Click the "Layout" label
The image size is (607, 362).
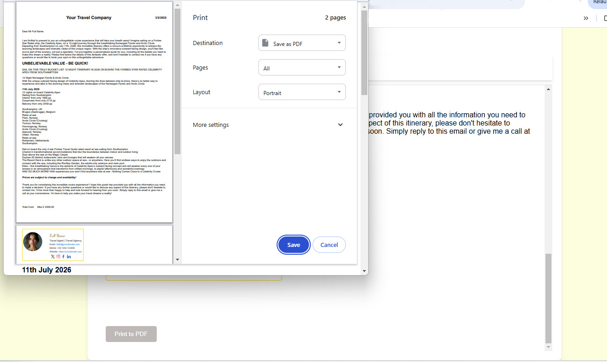click(201, 92)
